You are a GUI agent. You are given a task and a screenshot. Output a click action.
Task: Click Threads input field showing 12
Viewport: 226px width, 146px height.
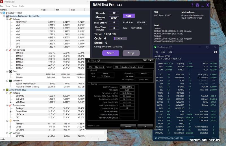(x=114, y=13)
